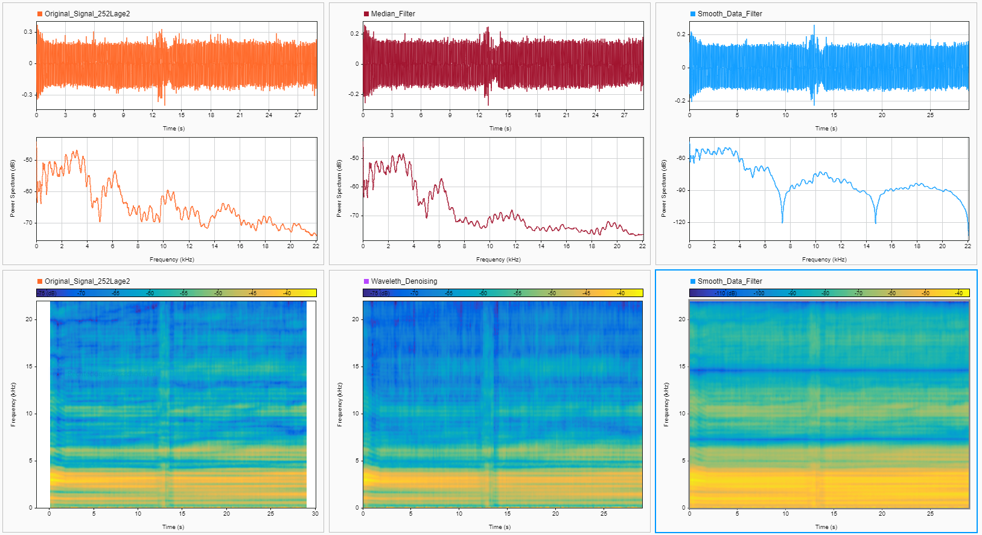Click Original_Signal_252Lage2 label above bottom-left spectrogram
Viewport: 982px width, 535px height.
click(x=87, y=281)
